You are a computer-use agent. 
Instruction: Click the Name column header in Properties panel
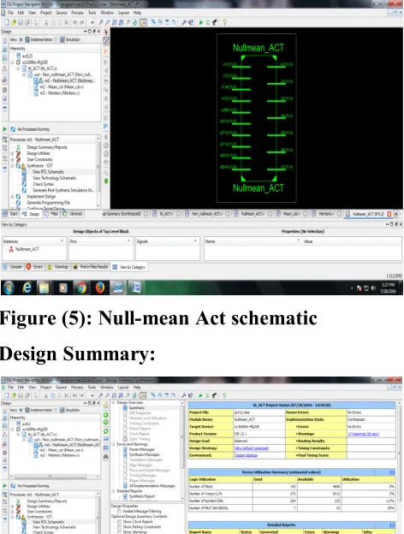pyautogui.click(x=253, y=241)
